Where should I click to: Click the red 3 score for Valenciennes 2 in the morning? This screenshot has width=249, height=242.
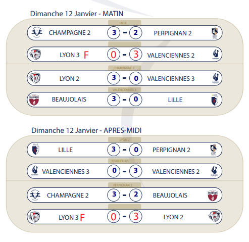[x=136, y=55]
